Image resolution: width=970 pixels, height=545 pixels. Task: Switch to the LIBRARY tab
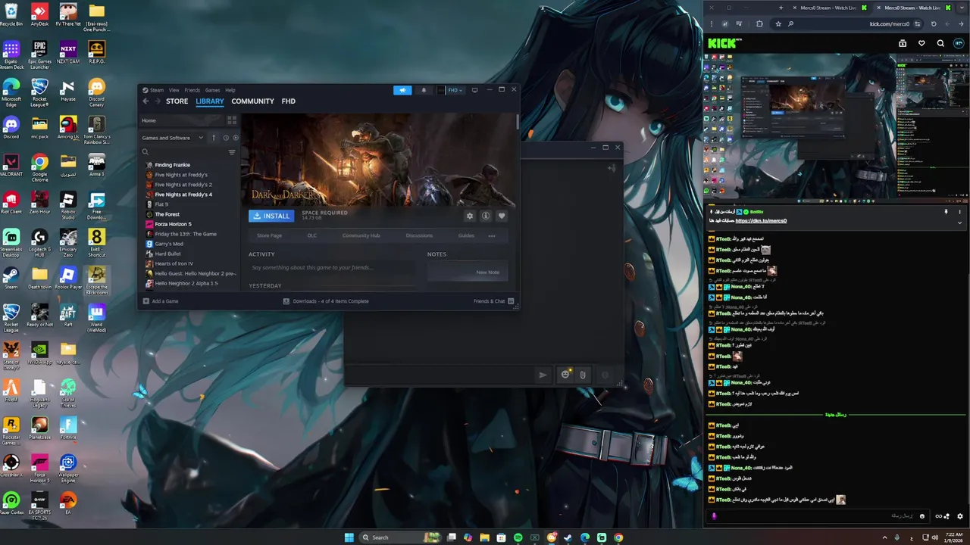tap(210, 101)
